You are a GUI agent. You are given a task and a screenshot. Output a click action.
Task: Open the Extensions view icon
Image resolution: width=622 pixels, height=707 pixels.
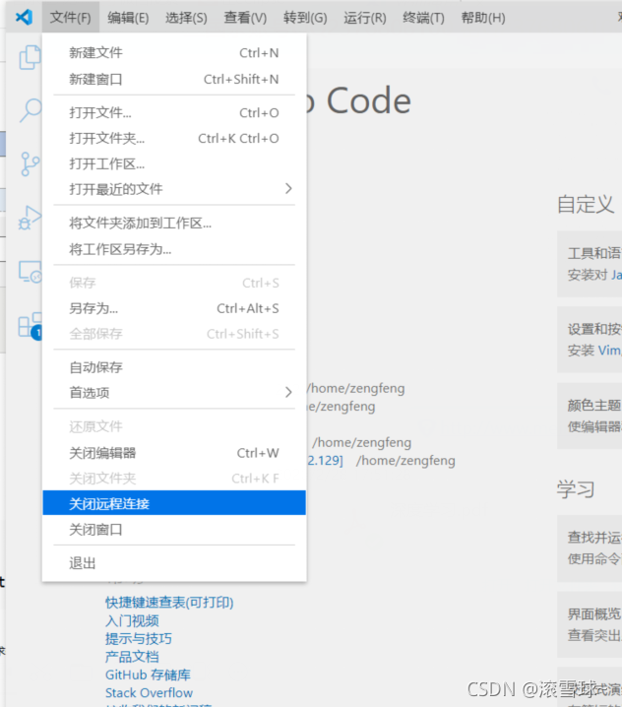tap(30, 325)
